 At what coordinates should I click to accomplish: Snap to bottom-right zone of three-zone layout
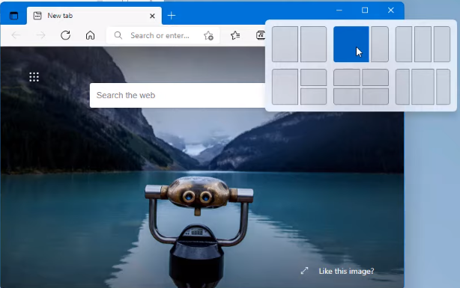pos(313,96)
